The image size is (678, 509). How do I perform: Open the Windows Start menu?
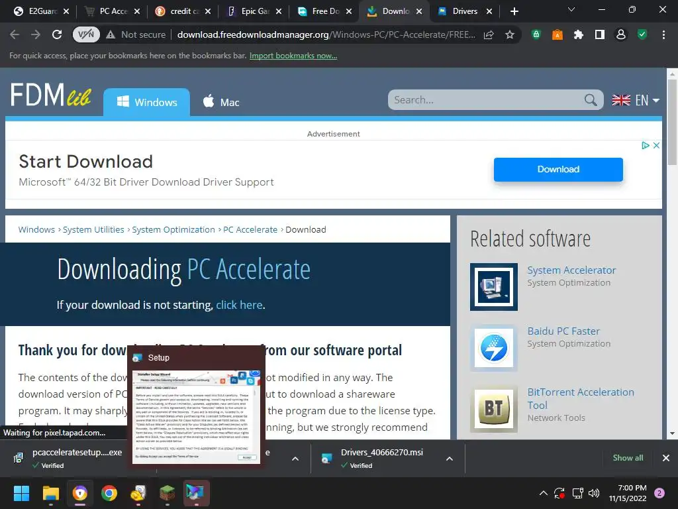tap(21, 493)
